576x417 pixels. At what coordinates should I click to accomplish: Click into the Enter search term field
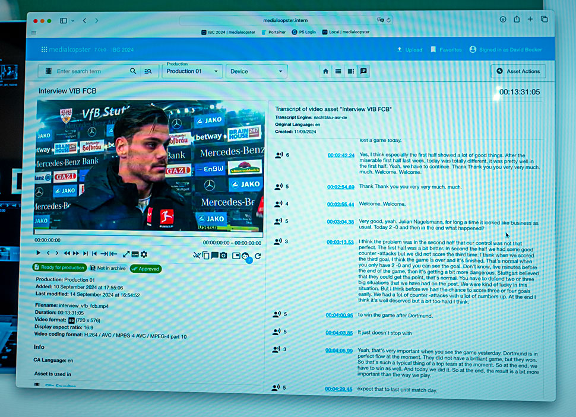pyautogui.click(x=91, y=71)
